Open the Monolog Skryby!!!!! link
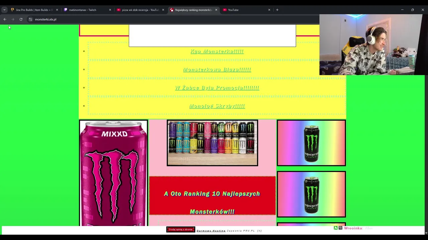Screen dimensions: 428x240 217,106
